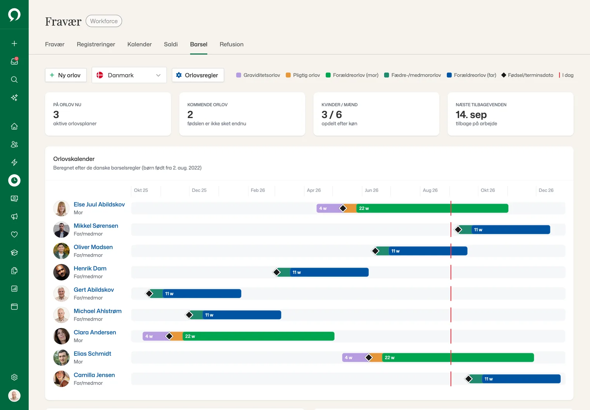590x410 pixels.
Task: Open the Orlovsregler button
Action: point(198,75)
